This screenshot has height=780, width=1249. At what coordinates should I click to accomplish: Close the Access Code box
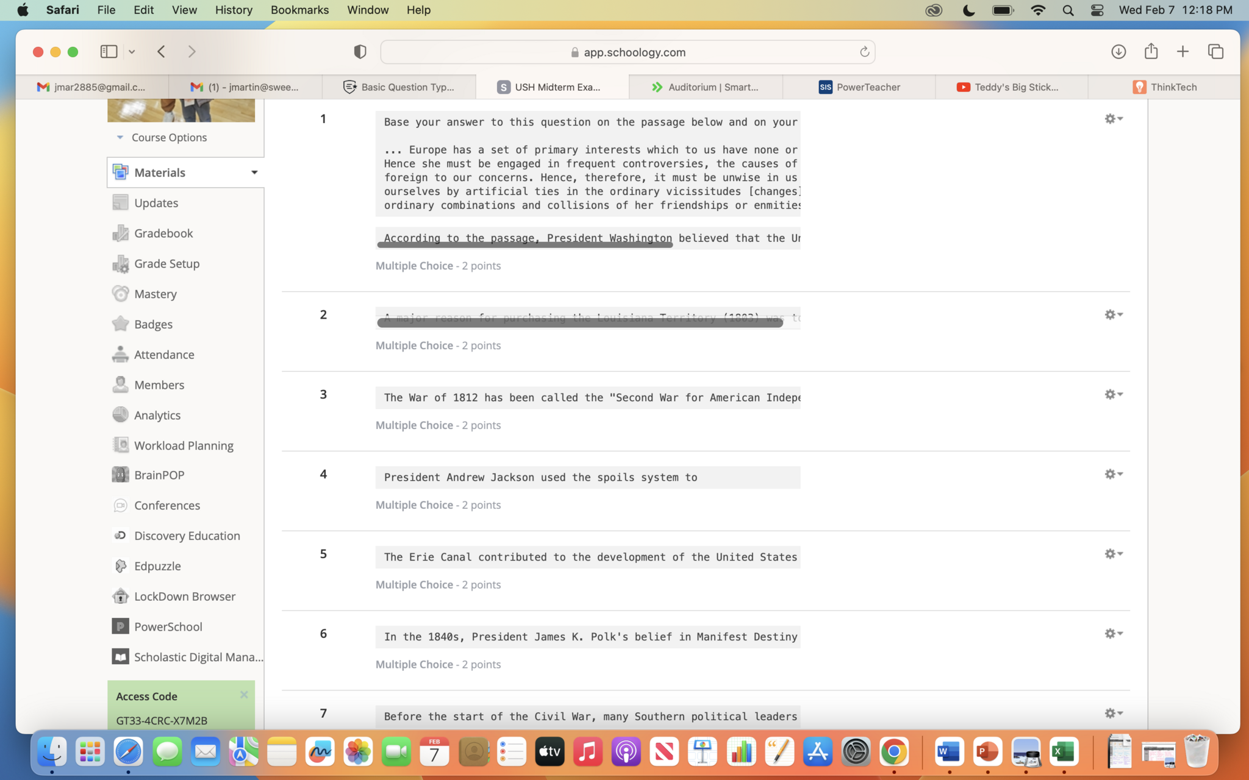[244, 695]
